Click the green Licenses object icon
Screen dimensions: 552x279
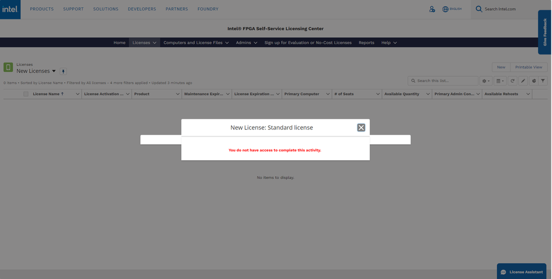[x=8, y=67]
